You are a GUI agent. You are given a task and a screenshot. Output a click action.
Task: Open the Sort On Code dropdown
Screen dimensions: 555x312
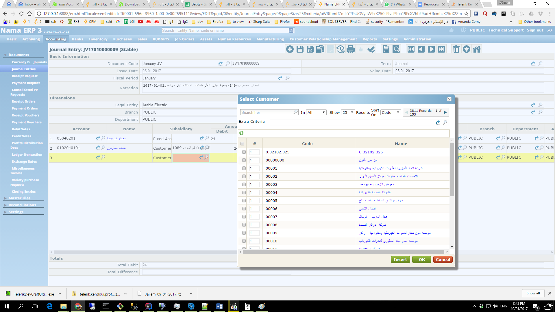[390, 112]
